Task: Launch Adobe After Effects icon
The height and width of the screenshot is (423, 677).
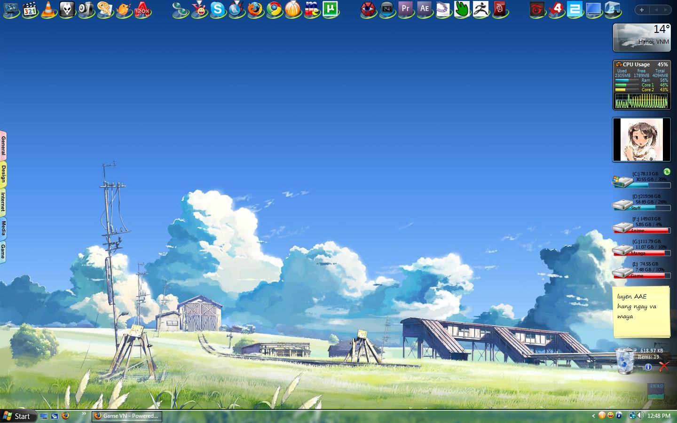Action: (x=424, y=9)
